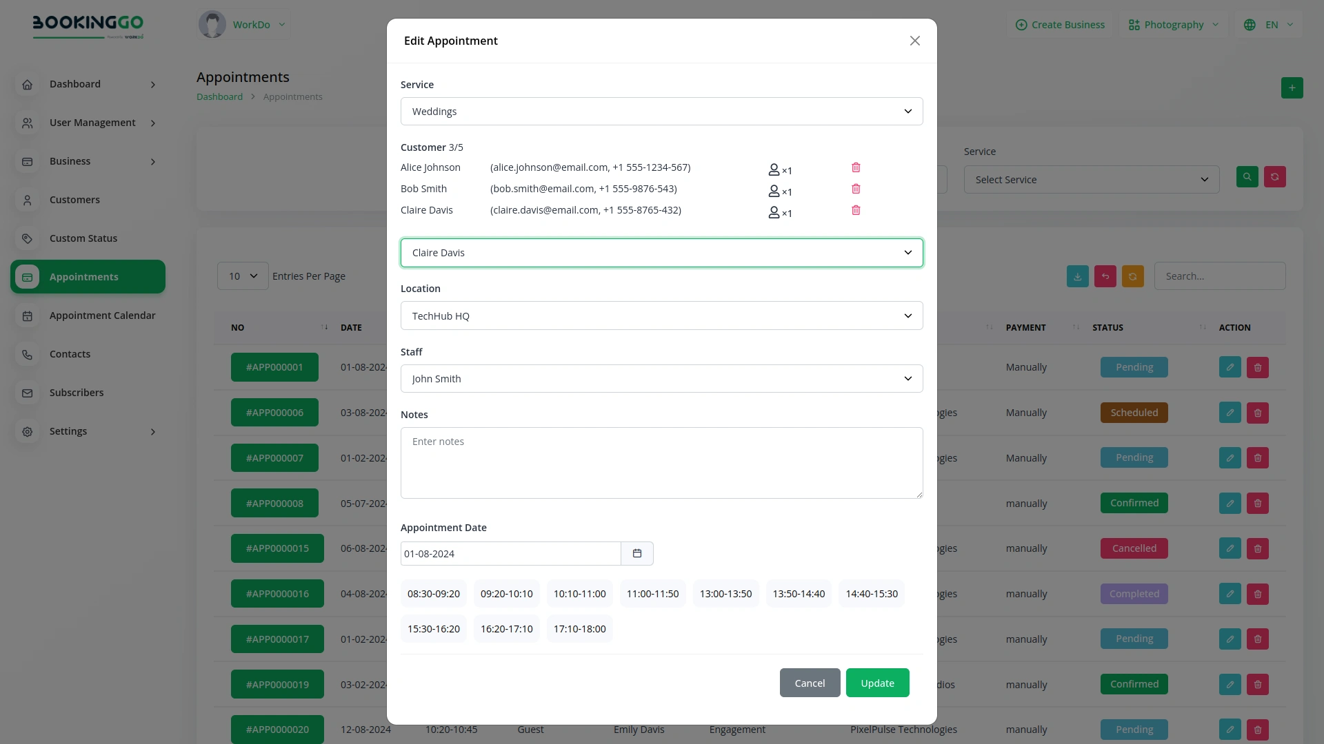Screen dimensions: 1324x744
Task: Remove Bob Smith using the trash icon
Action: (855, 189)
